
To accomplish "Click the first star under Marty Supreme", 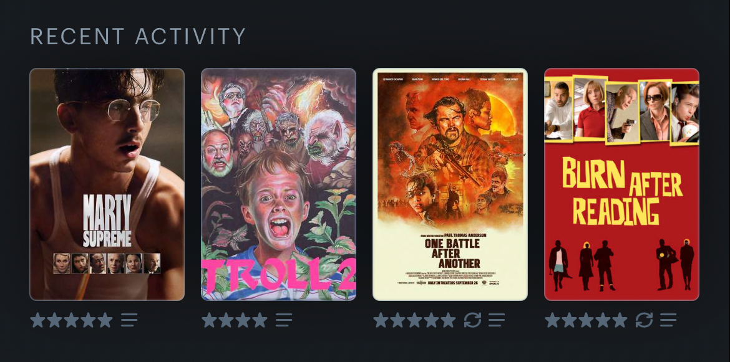I will [x=37, y=320].
